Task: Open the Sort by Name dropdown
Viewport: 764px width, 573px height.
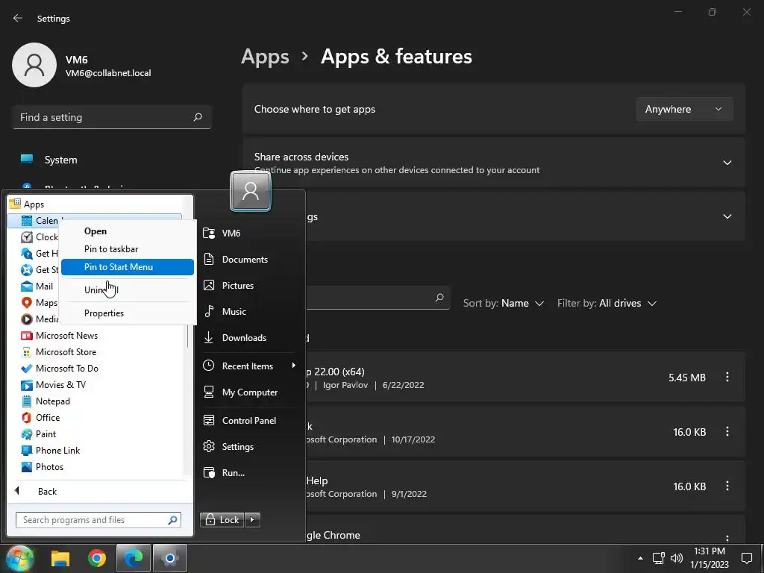Action: coord(504,303)
